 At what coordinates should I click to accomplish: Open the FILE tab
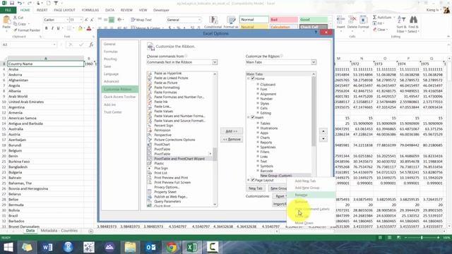pyautogui.click(x=8, y=10)
